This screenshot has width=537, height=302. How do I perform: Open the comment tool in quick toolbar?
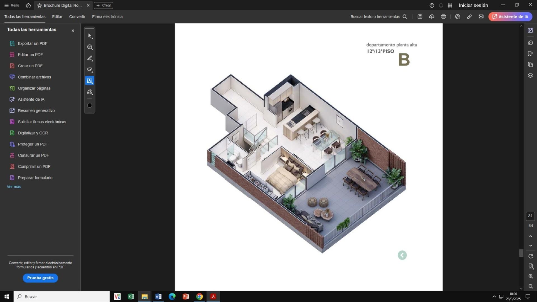click(89, 47)
